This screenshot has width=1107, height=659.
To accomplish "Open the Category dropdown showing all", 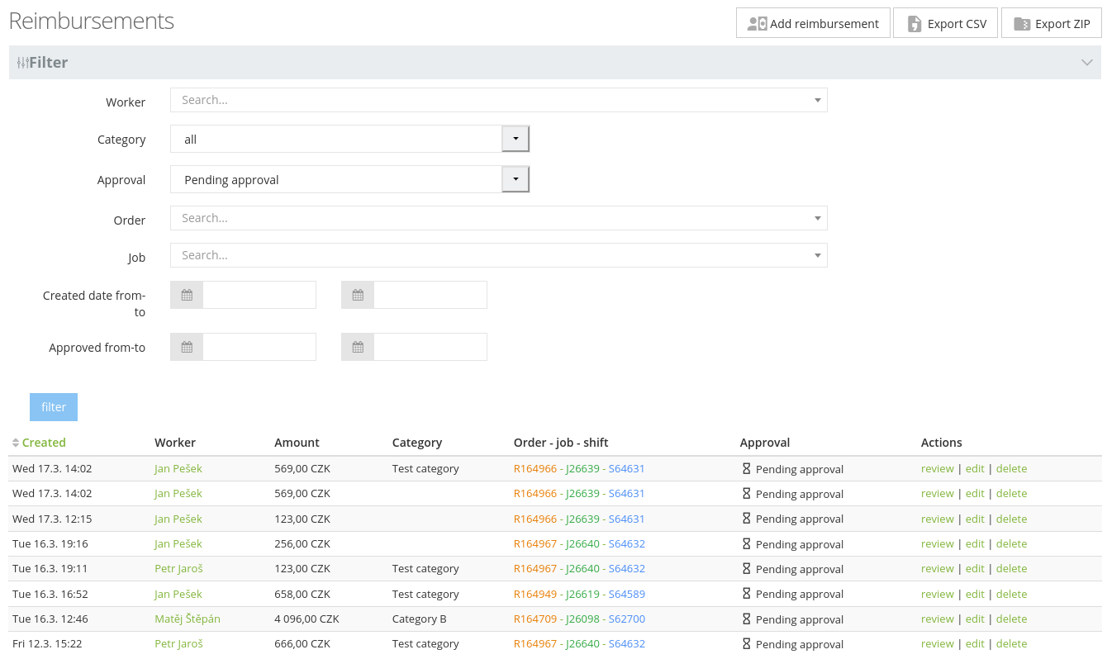I will (349, 139).
